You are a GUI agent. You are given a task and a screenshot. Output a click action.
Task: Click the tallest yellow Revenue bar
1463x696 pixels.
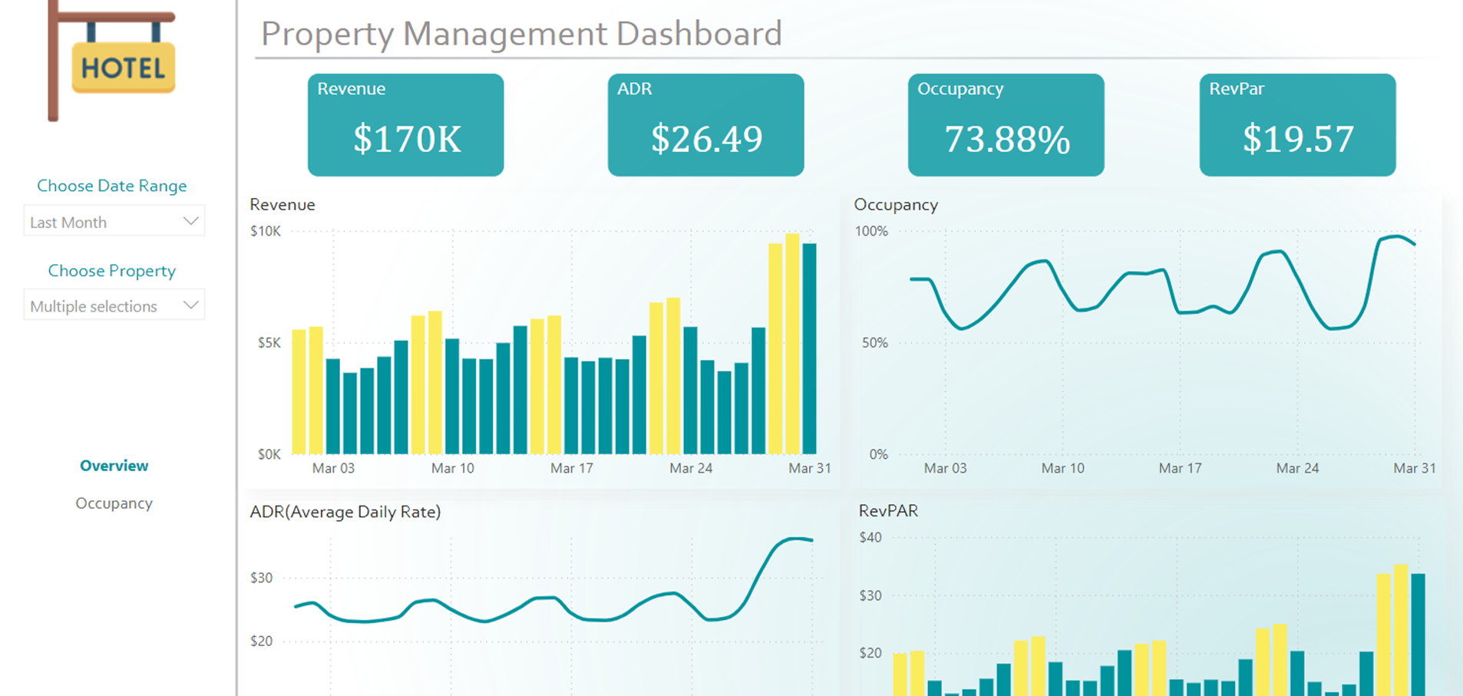click(x=792, y=345)
